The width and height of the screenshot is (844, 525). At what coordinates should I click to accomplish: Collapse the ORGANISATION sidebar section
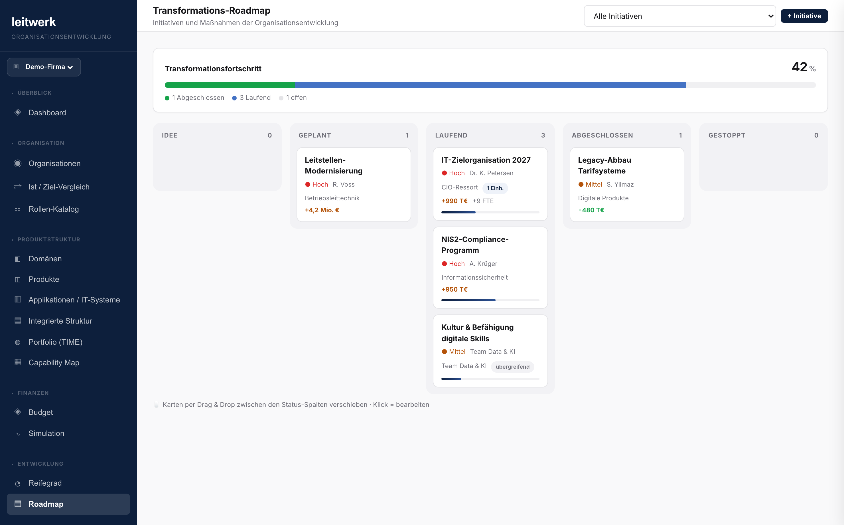coord(38,143)
